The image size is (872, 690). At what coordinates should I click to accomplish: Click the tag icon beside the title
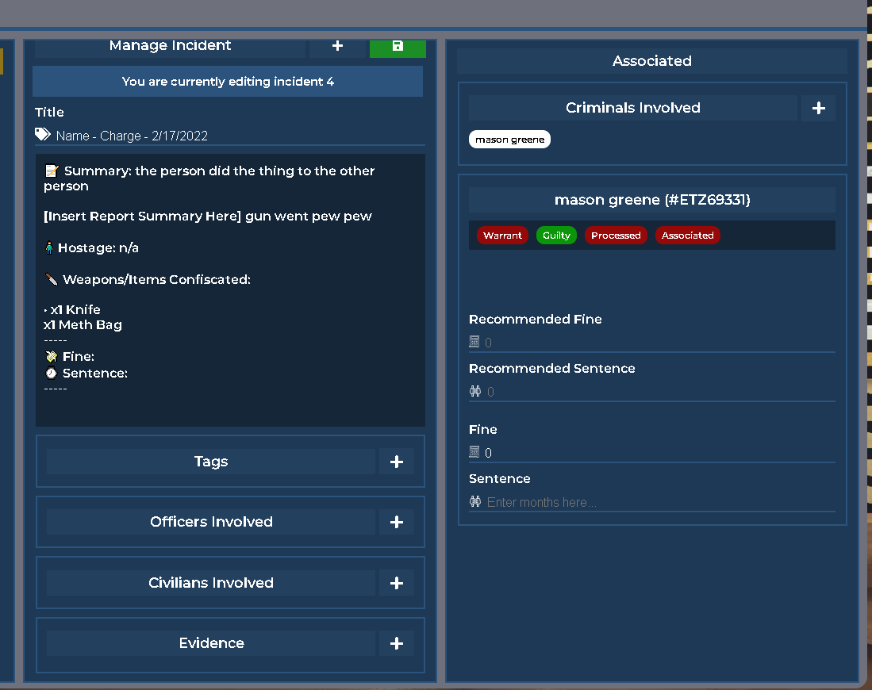tap(43, 135)
